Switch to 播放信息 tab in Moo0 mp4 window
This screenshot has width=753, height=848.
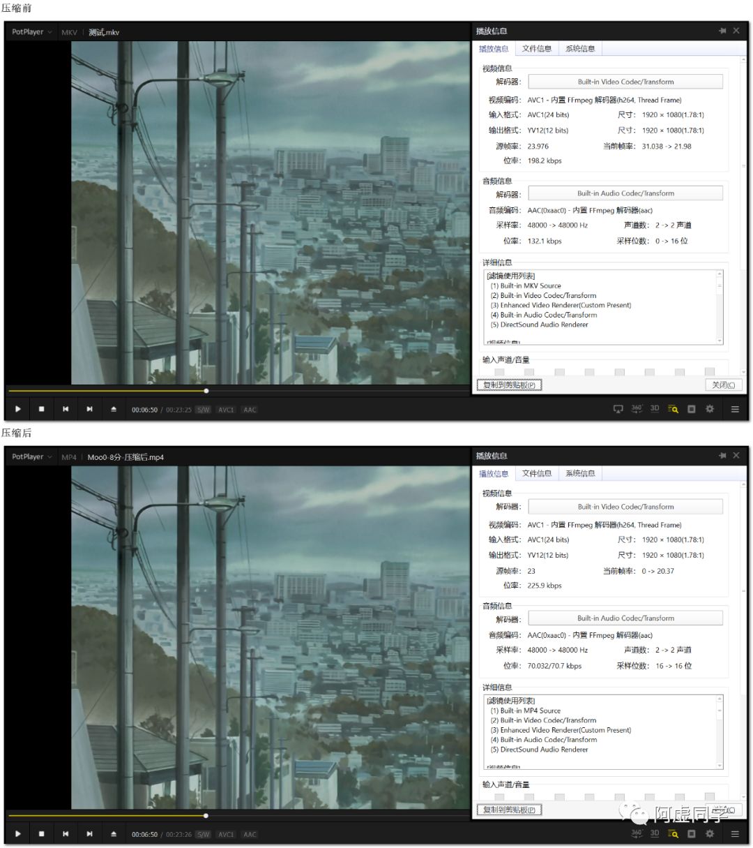(x=494, y=474)
